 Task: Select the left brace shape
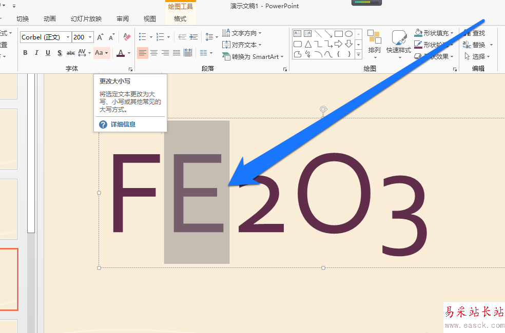pyautogui.click(x=339, y=54)
